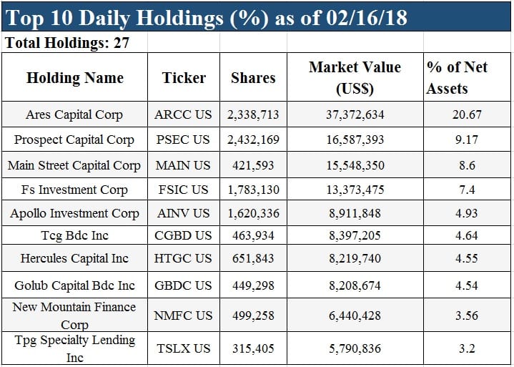Viewport: 514px width, 367px height.
Task: Select the Shares column header
Action: coord(253,77)
